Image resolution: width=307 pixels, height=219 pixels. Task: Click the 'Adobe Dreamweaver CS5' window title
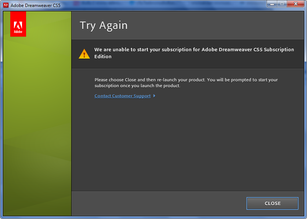[36, 5]
